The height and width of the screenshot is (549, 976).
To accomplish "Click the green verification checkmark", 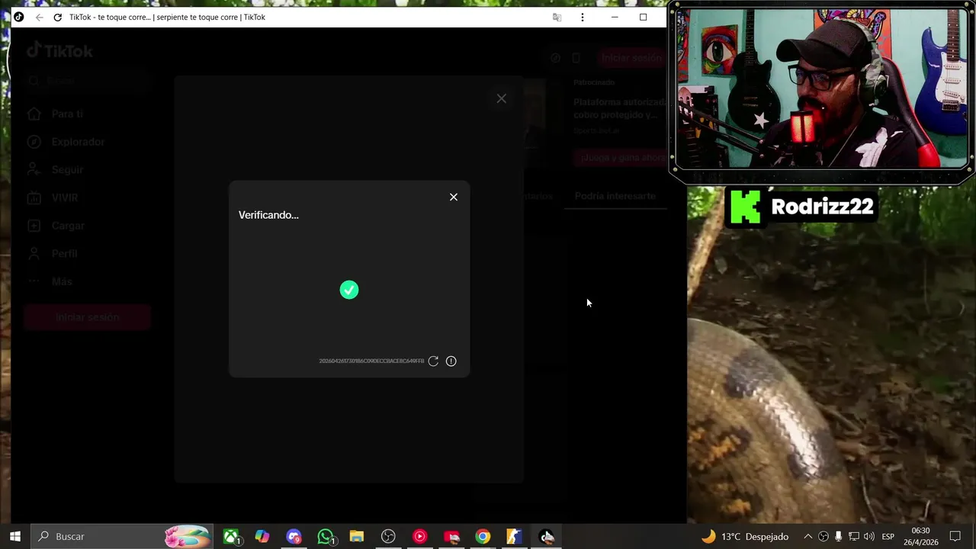I will pyautogui.click(x=349, y=290).
